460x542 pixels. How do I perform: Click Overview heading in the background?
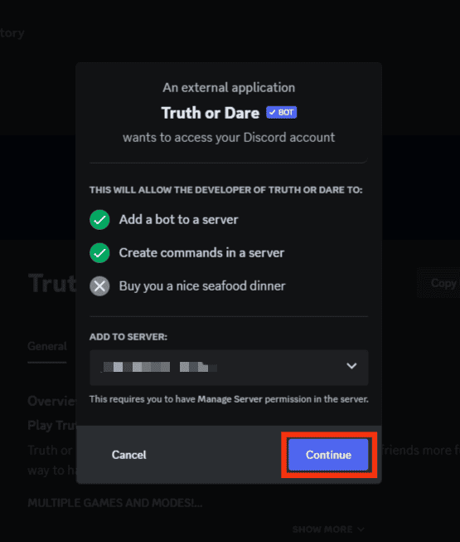point(51,401)
